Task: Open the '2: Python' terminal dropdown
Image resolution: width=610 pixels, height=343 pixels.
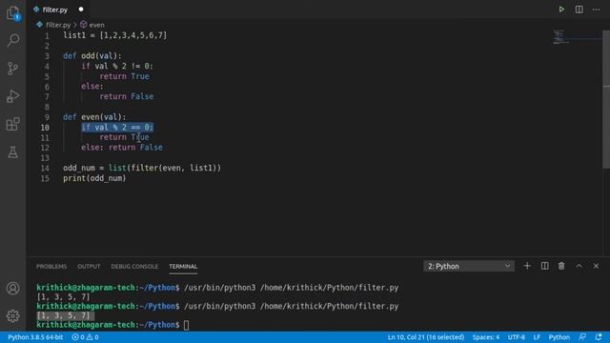Action: point(469,266)
